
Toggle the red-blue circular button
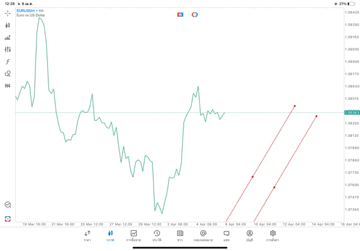(x=195, y=14)
